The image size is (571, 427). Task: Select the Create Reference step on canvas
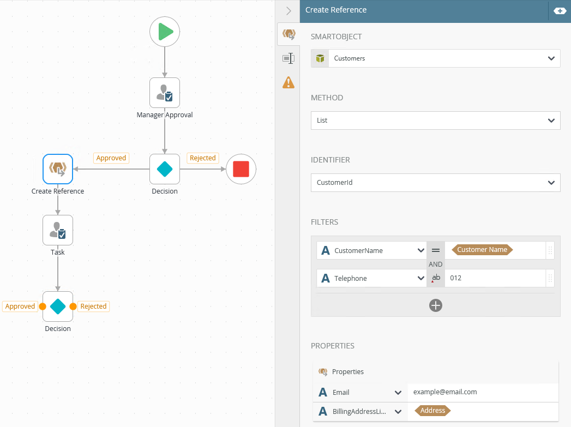pyautogui.click(x=58, y=169)
